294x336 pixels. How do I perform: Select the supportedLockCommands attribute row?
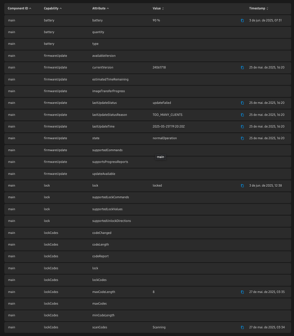[x=147, y=198]
